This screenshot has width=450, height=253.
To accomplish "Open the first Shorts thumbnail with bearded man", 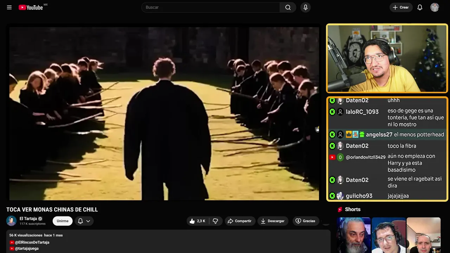I will [354, 235].
